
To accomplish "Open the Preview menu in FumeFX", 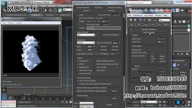I will (158, 15).
